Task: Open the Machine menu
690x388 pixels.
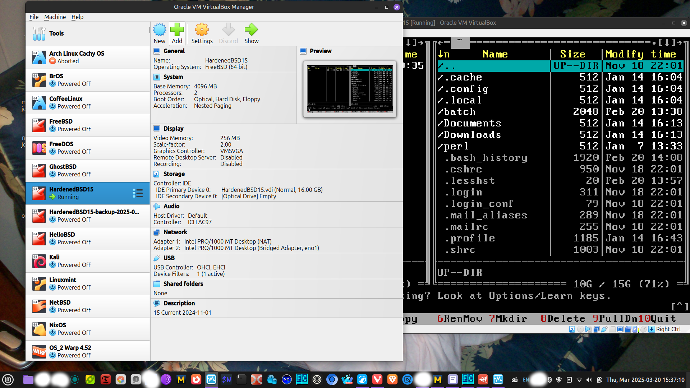Action: 55,17
